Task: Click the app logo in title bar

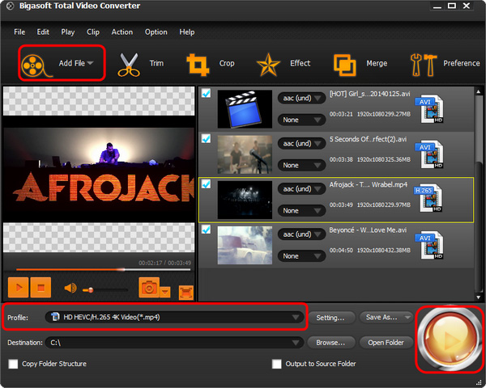Action: (11, 6)
